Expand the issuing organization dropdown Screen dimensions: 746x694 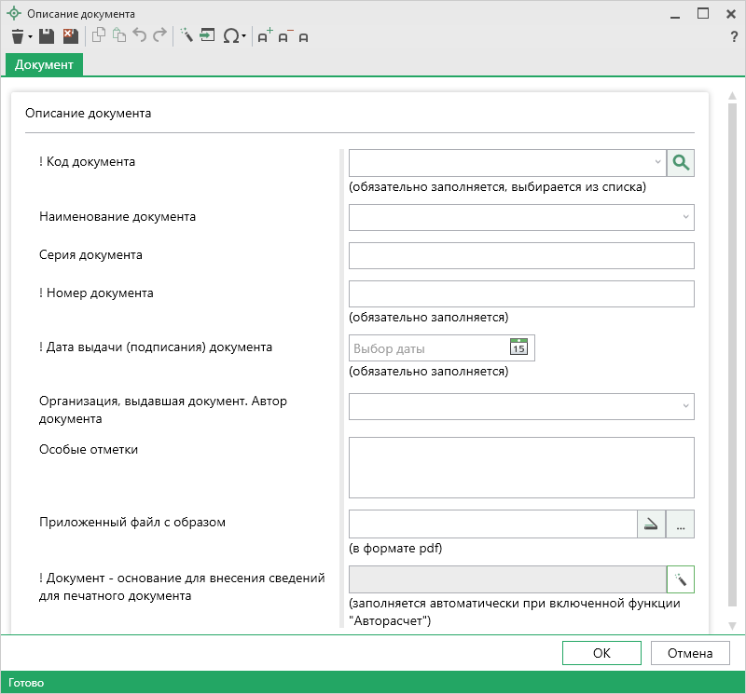(686, 405)
